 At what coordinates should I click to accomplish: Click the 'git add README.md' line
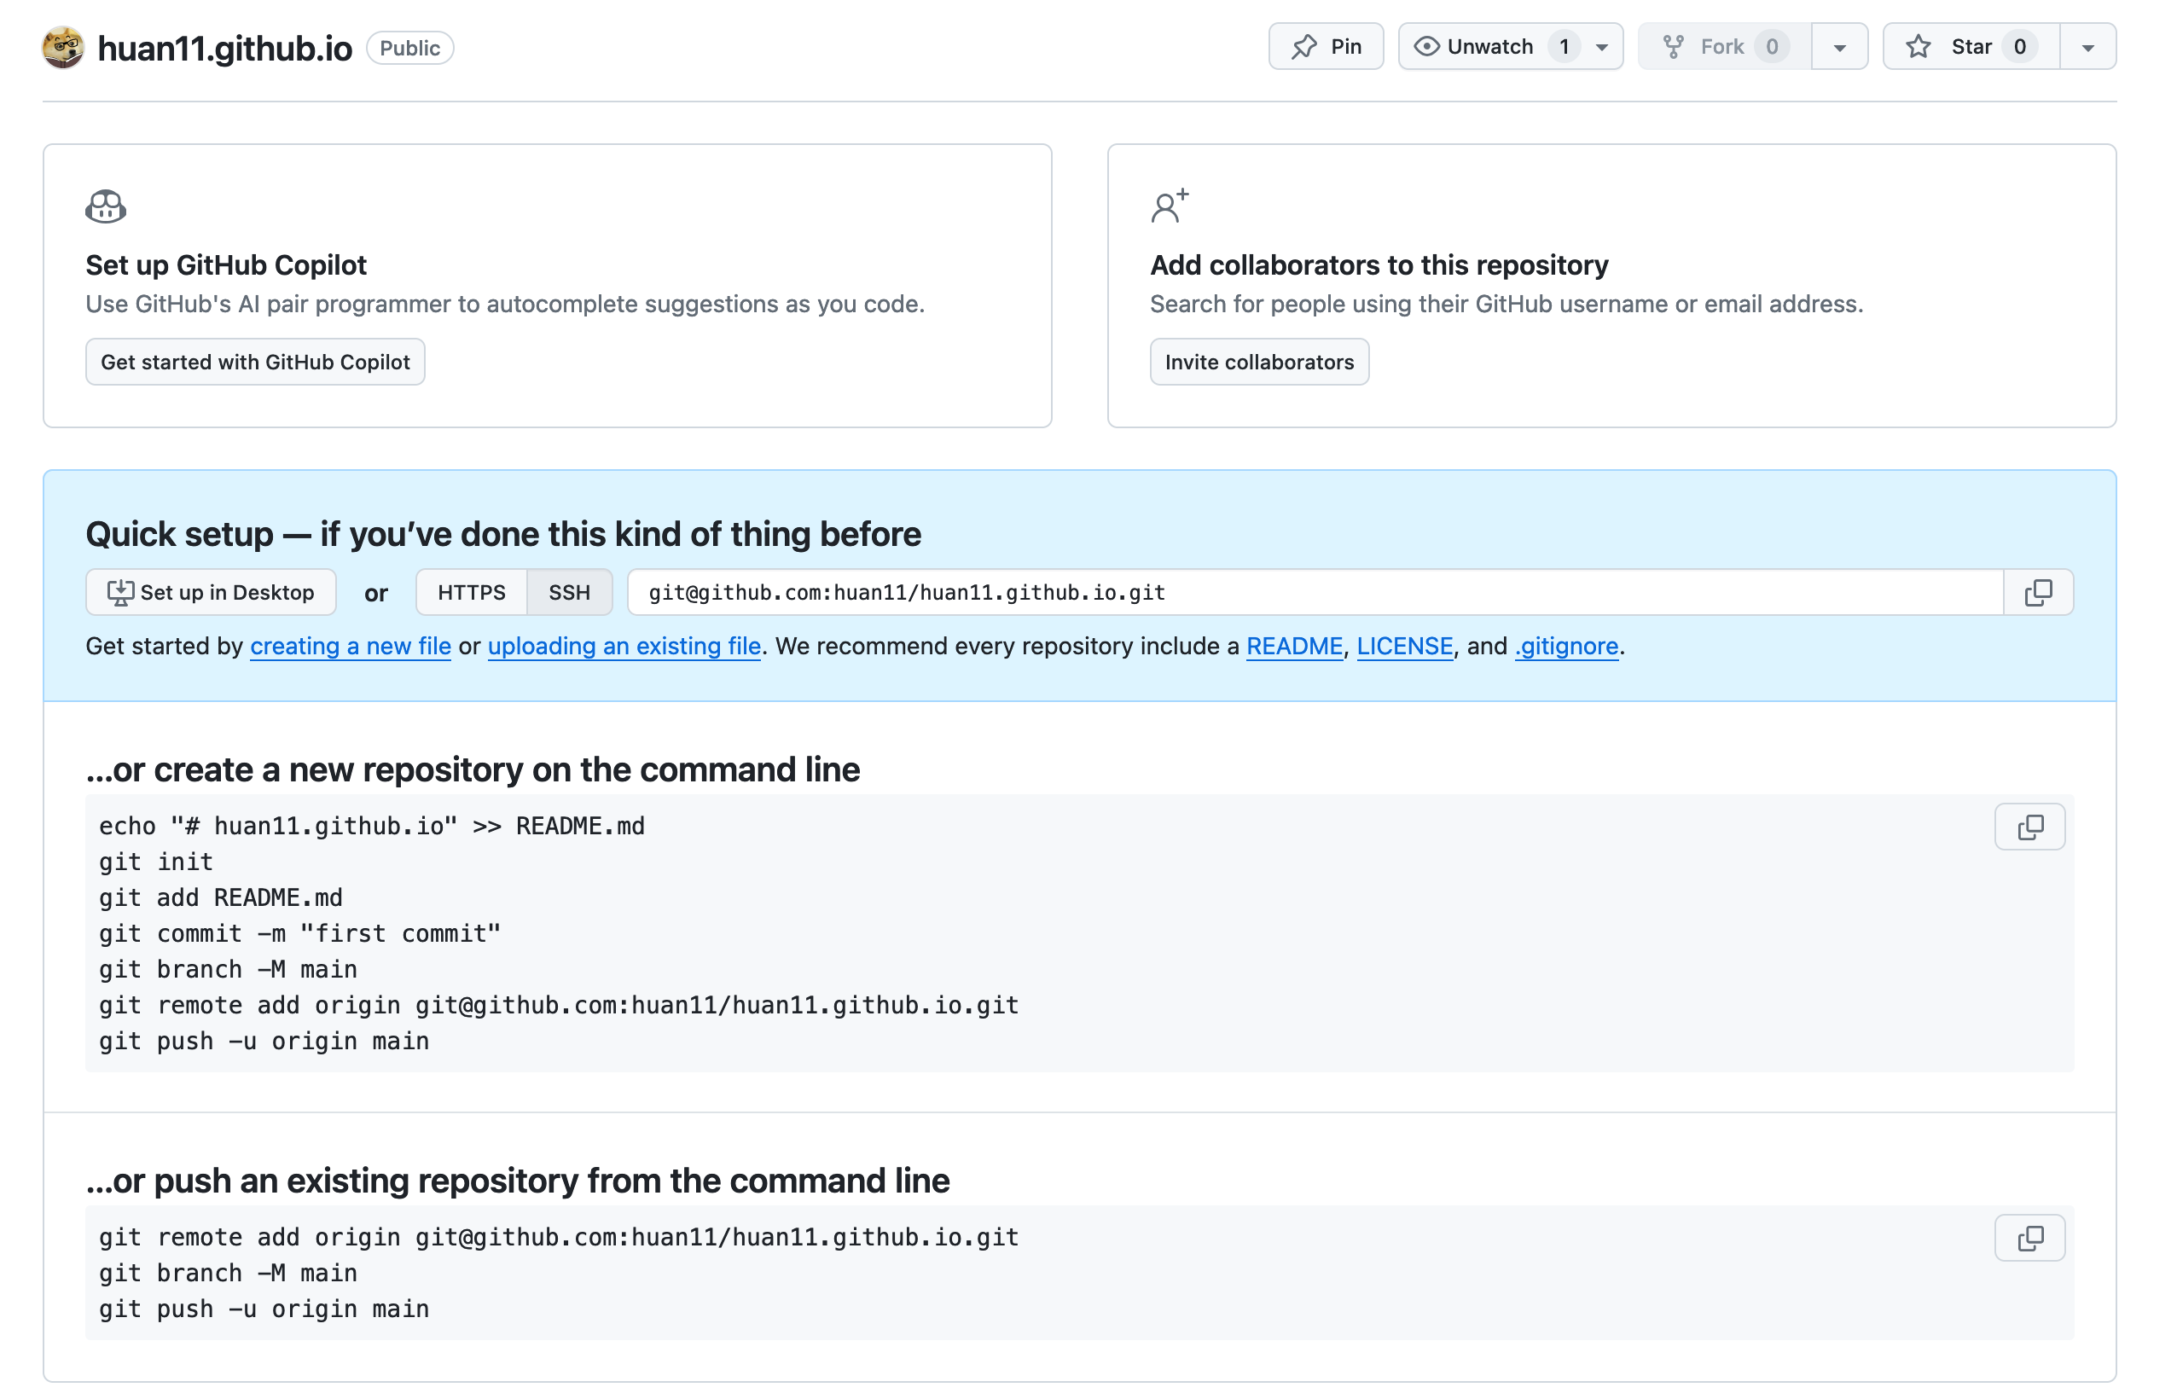221,897
